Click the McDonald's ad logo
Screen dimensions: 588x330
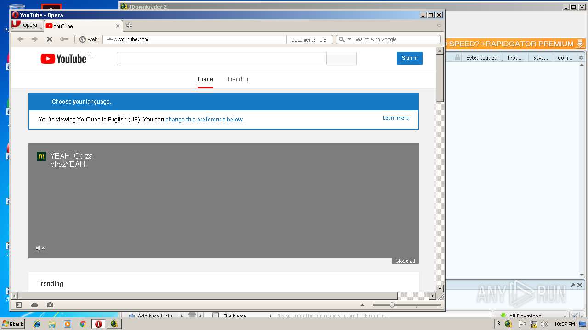tap(41, 156)
